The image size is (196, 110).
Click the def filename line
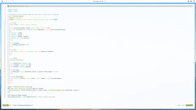click(15, 43)
